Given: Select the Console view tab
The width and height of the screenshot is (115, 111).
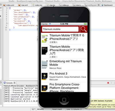Looking at the screenshot, I should (x=9, y=83).
